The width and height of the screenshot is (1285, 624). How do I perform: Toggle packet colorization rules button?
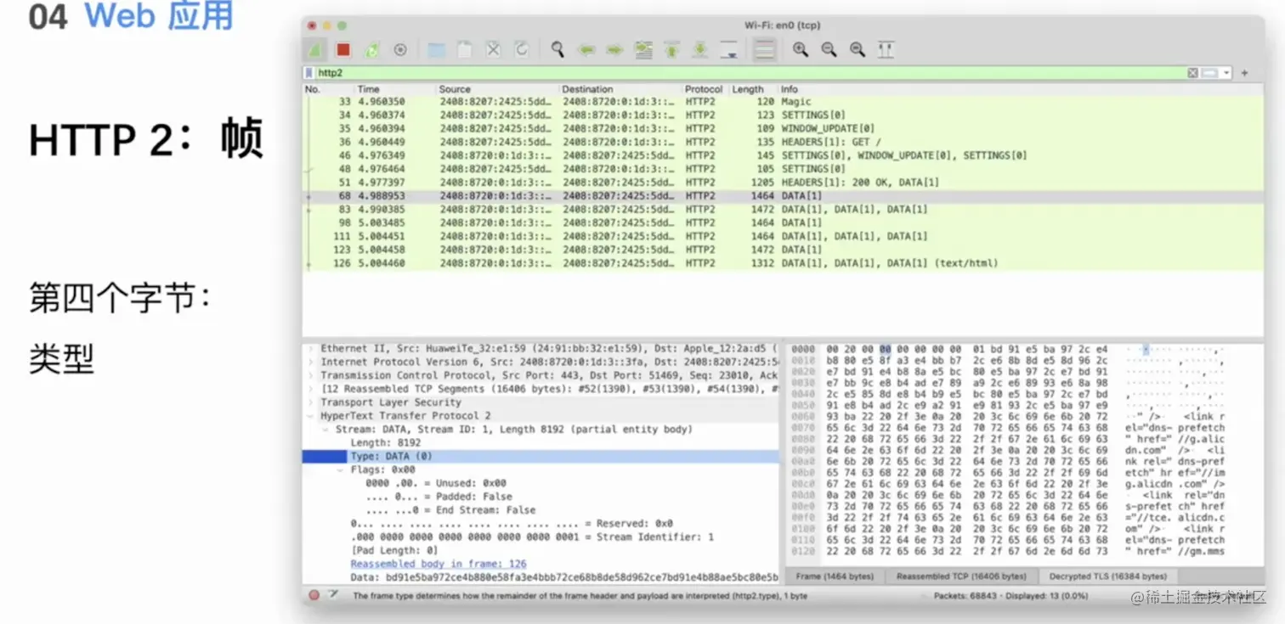tap(765, 50)
